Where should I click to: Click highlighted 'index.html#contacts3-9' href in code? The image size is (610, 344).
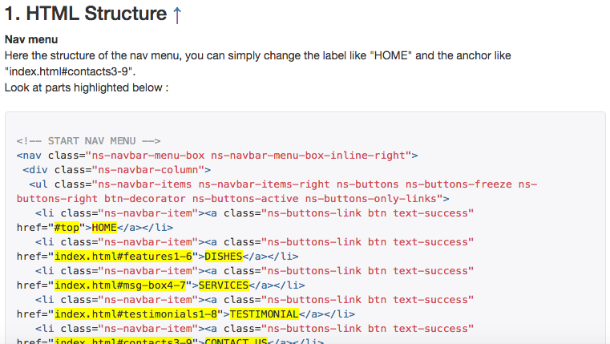(x=123, y=341)
